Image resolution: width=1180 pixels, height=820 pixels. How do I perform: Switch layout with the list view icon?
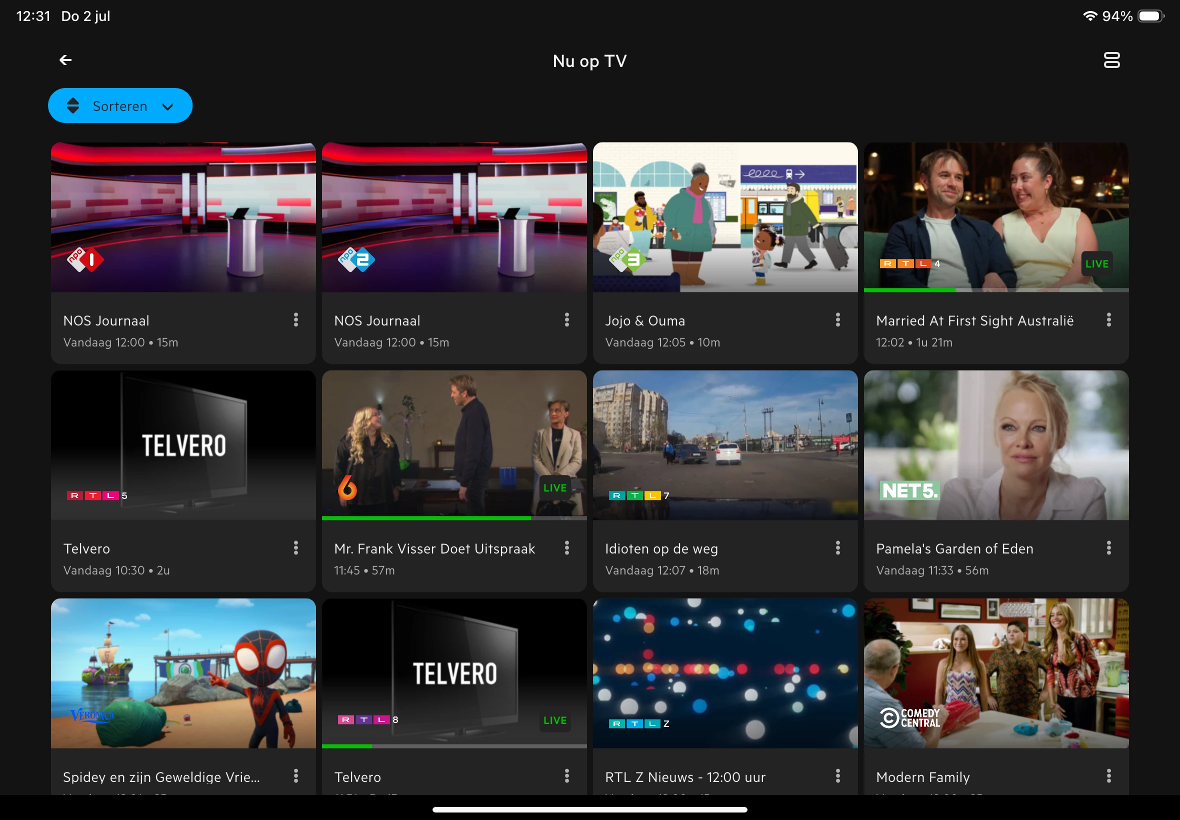(1111, 60)
